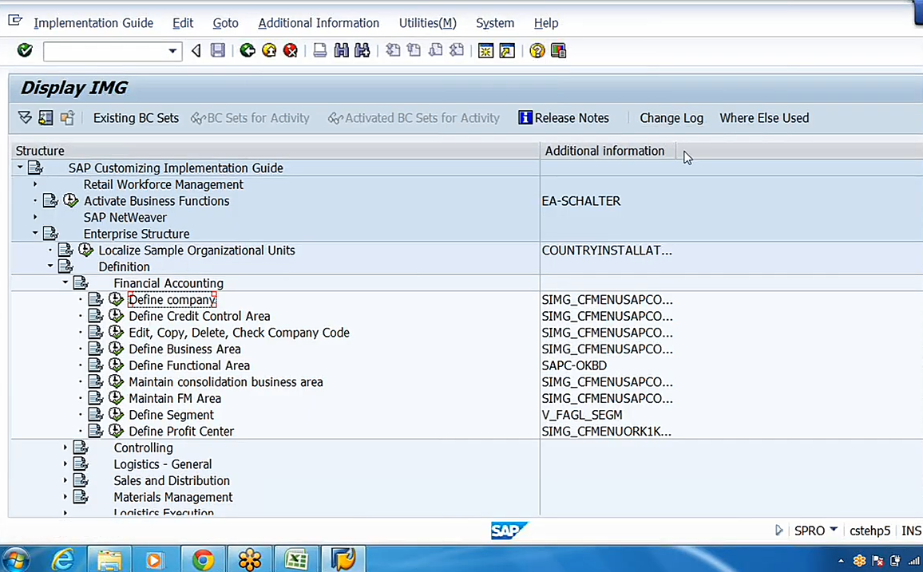Click the Customize Local Layout icon

coord(558,50)
